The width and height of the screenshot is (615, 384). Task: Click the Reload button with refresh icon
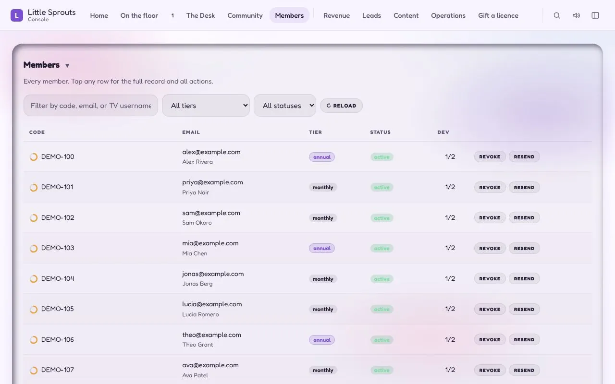tap(341, 106)
